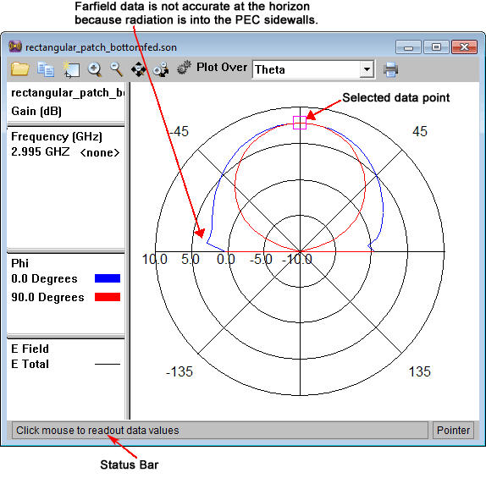
Task: Select the new plot window icon
Action: (x=71, y=69)
